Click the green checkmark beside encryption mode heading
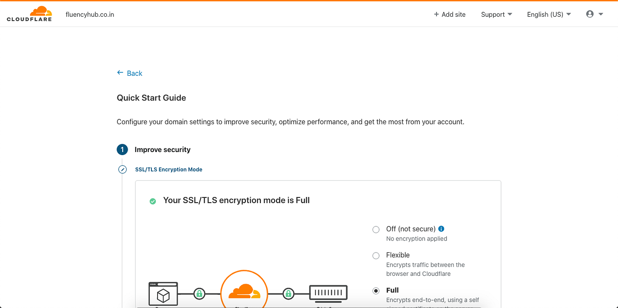This screenshot has width=618, height=308. 153,200
